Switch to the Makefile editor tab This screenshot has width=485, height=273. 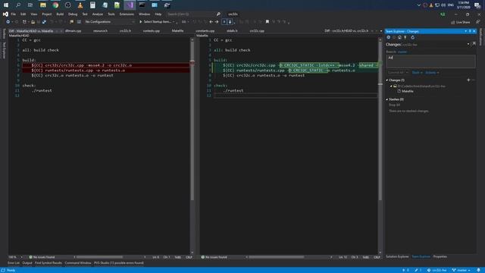[x=177, y=30]
